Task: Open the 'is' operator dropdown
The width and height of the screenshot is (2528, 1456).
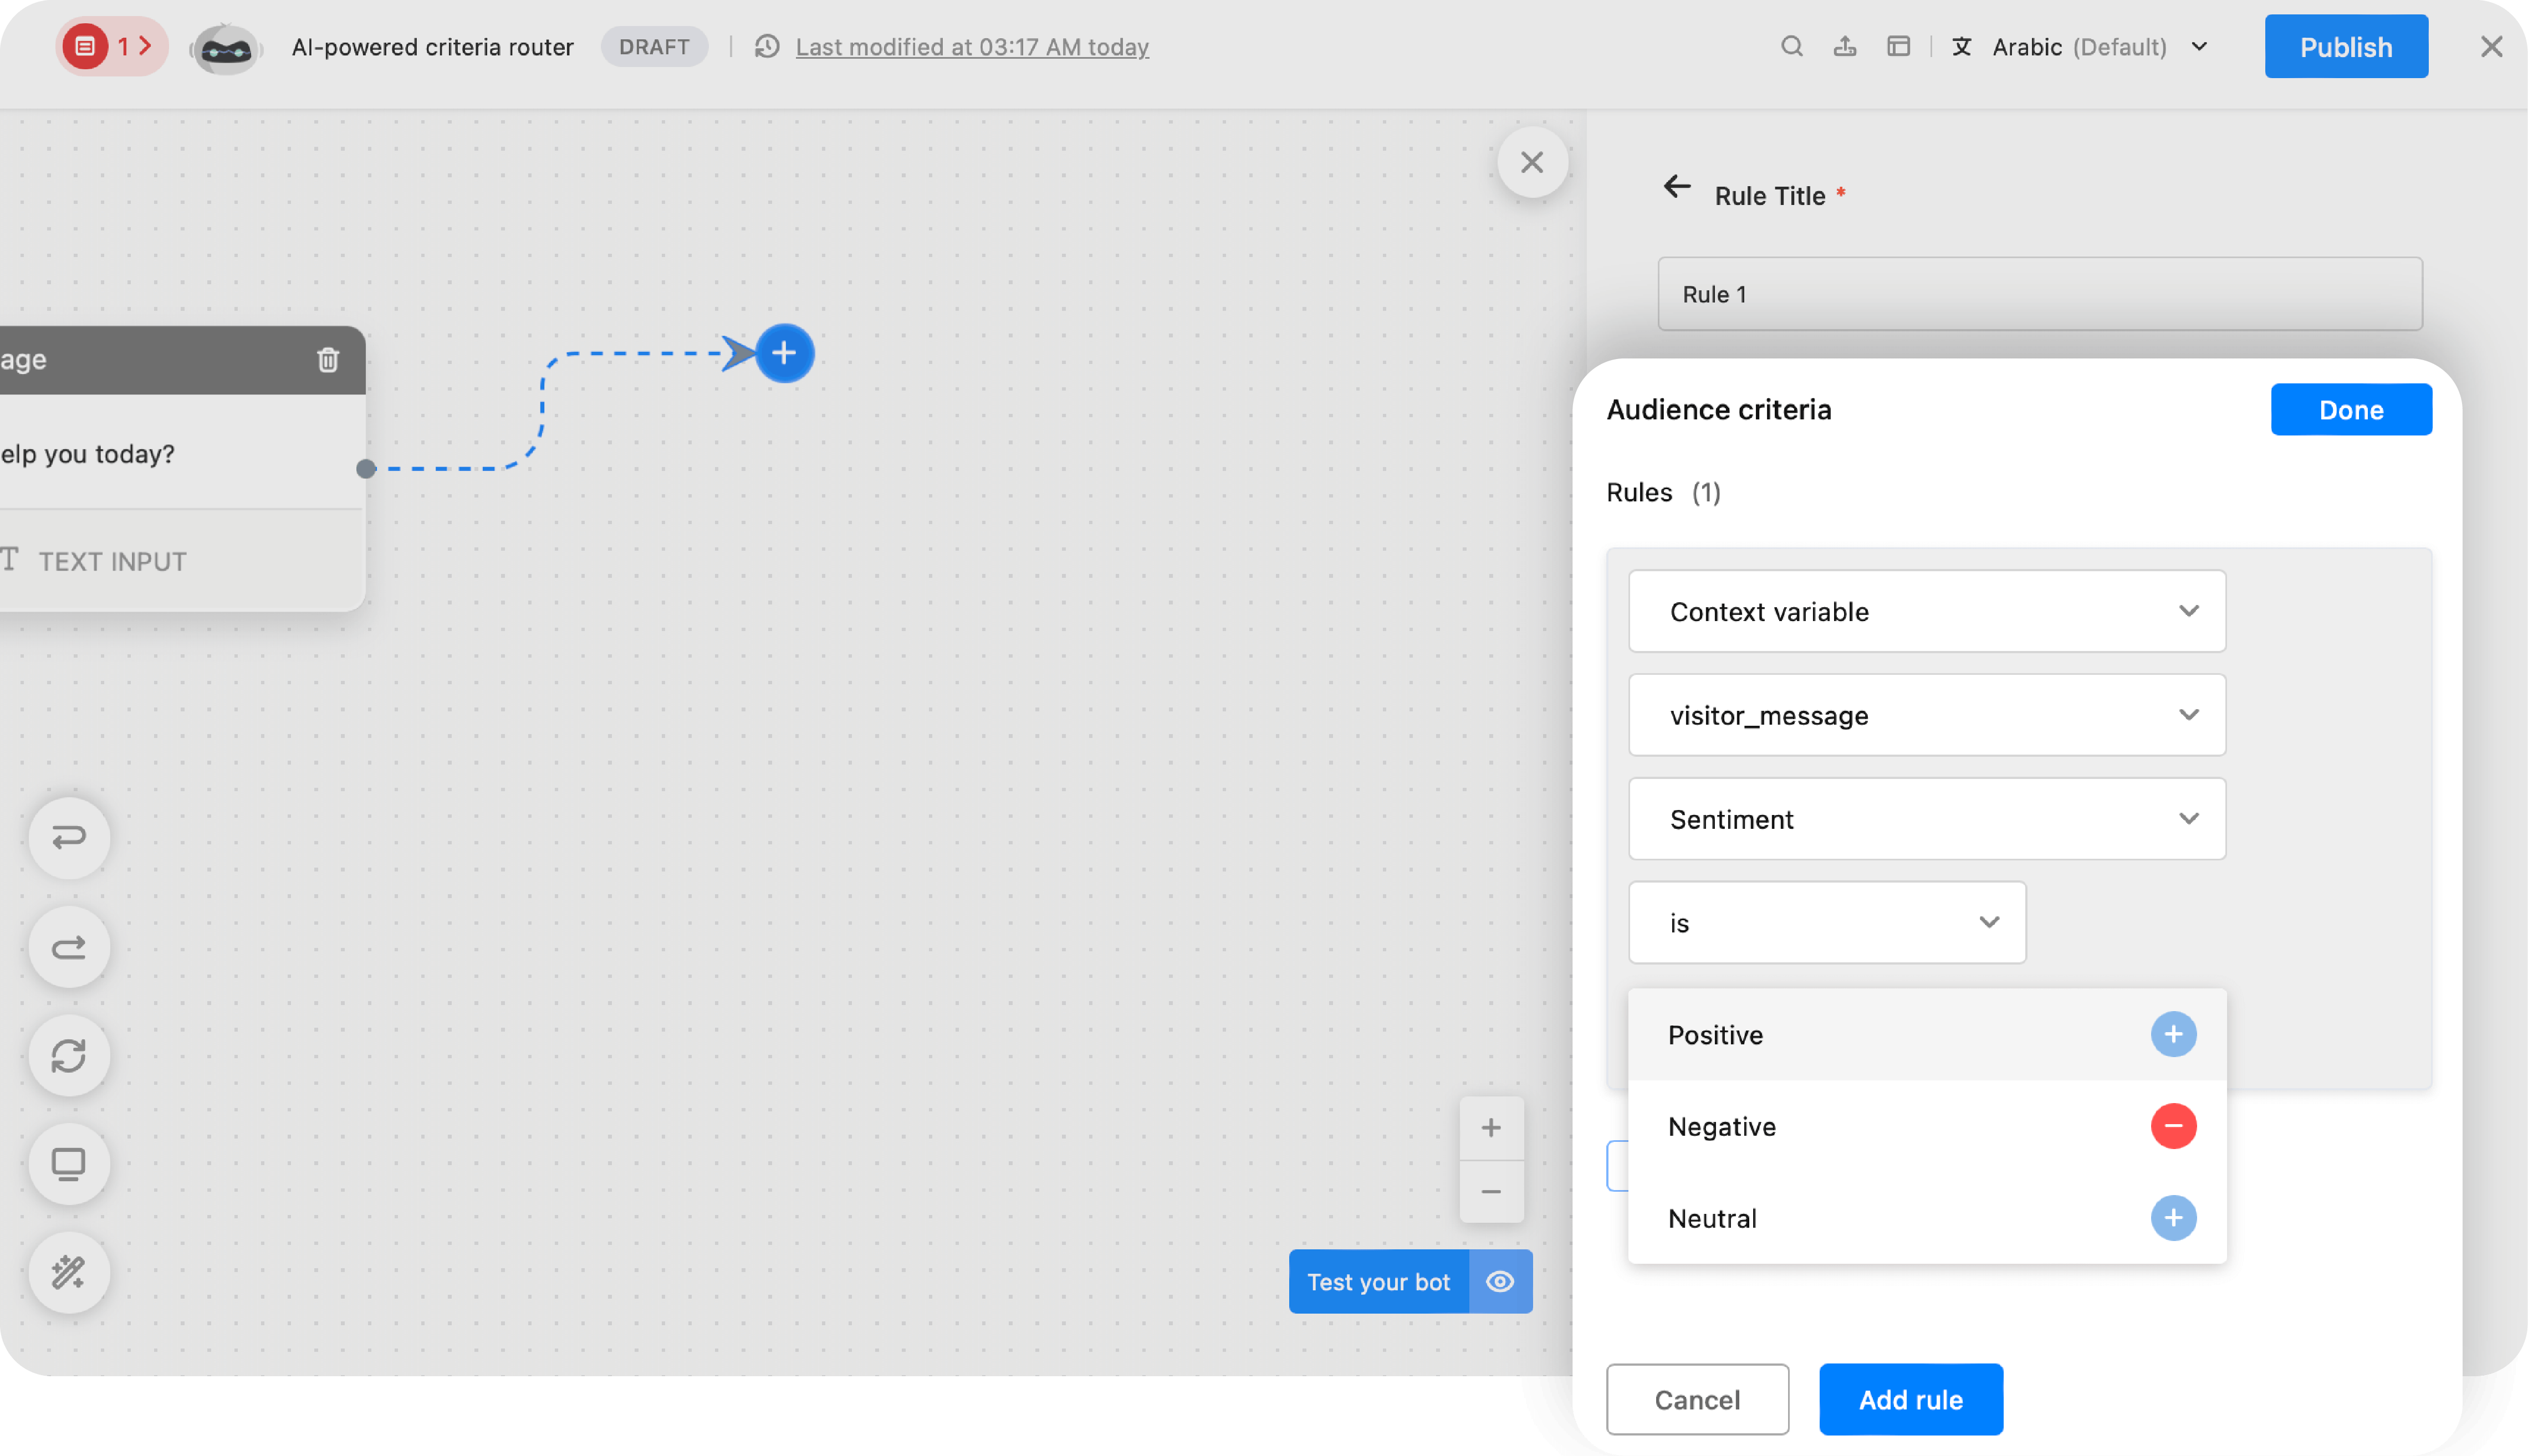Action: click(1826, 922)
